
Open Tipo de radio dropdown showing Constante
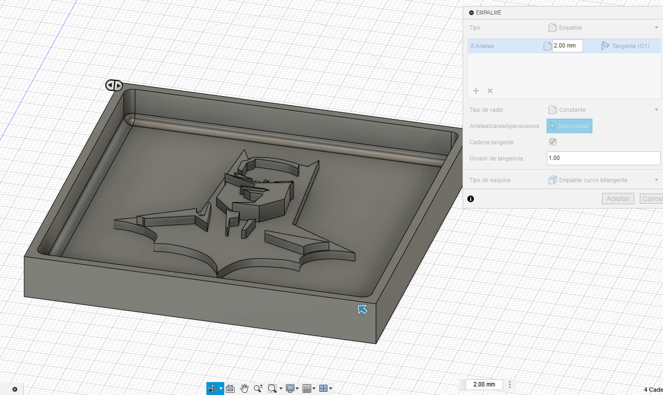tap(603, 110)
